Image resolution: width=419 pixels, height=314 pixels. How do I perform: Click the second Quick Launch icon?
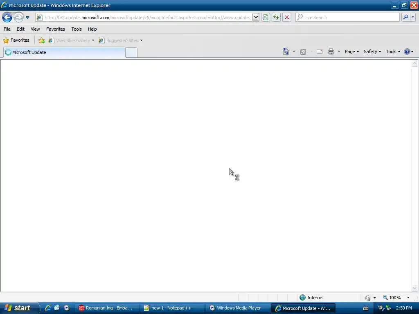point(57,308)
